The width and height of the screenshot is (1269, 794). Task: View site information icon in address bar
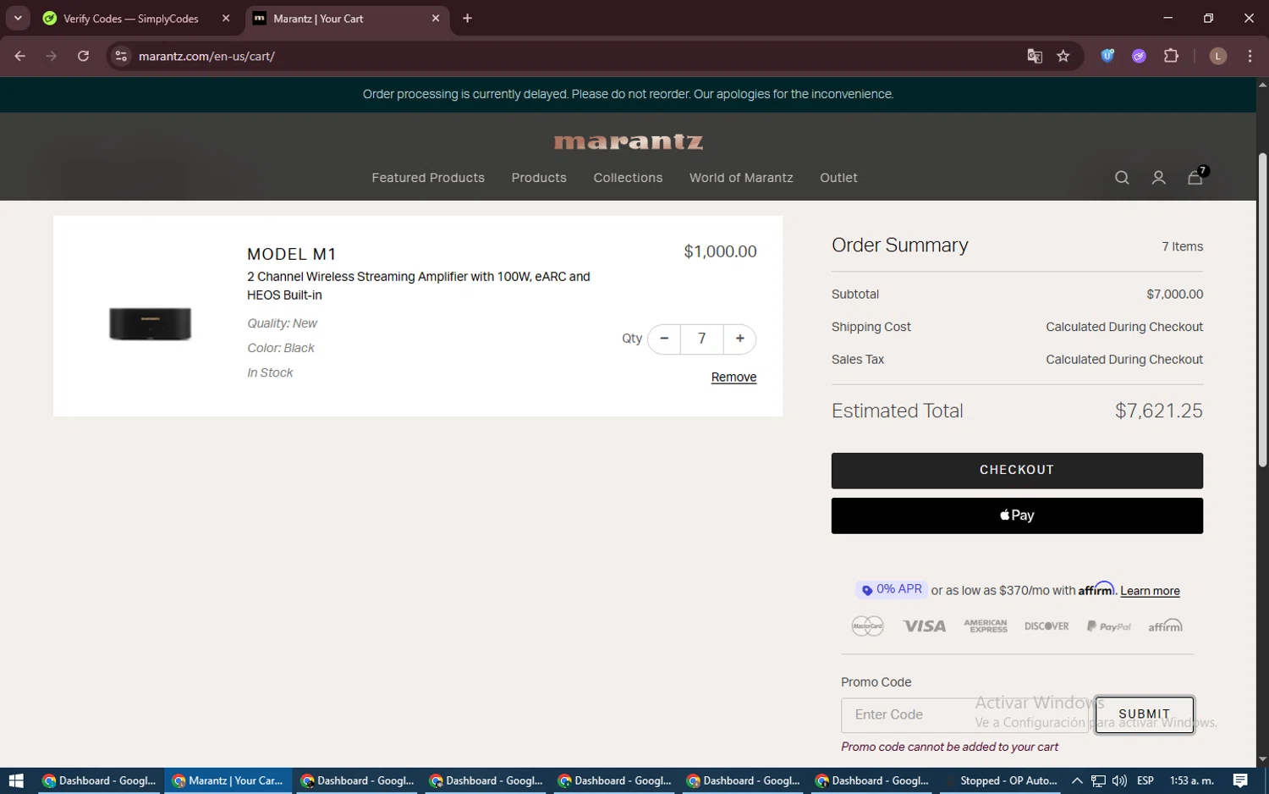121,57
